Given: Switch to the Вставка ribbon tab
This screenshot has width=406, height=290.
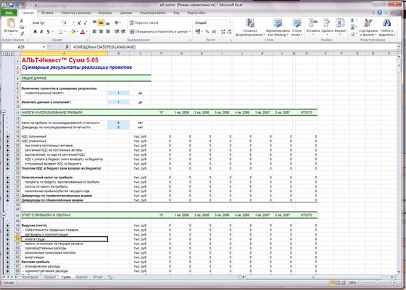Looking at the screenshot, I should 47,13.
